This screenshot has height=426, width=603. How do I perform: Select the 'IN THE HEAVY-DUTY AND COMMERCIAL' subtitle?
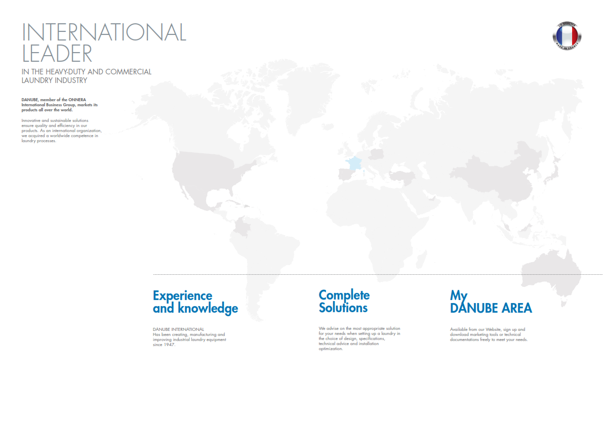coord(87,72)
